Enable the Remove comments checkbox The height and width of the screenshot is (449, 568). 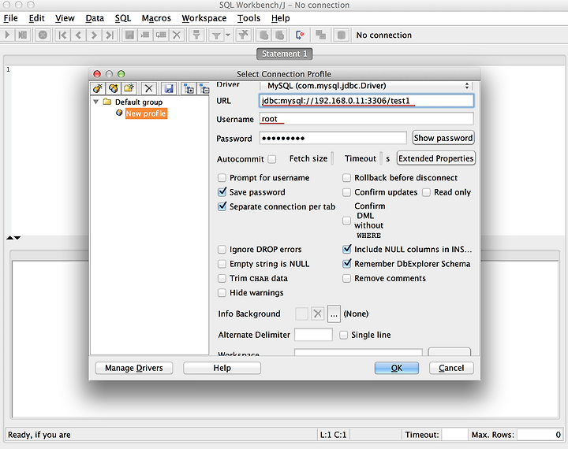tap(346, 278)
